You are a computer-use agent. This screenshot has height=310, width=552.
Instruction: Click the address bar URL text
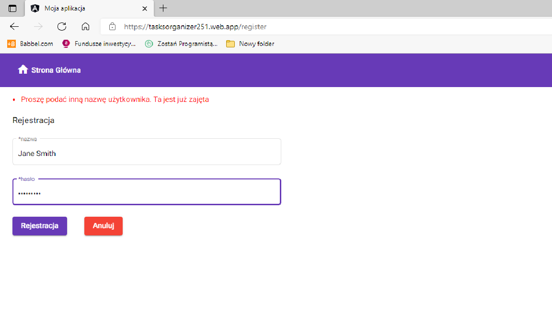pyautogui.click(x=194, y=26)
